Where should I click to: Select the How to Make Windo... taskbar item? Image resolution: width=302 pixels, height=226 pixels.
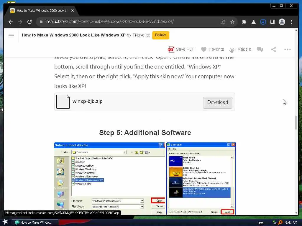coord(35,222)
